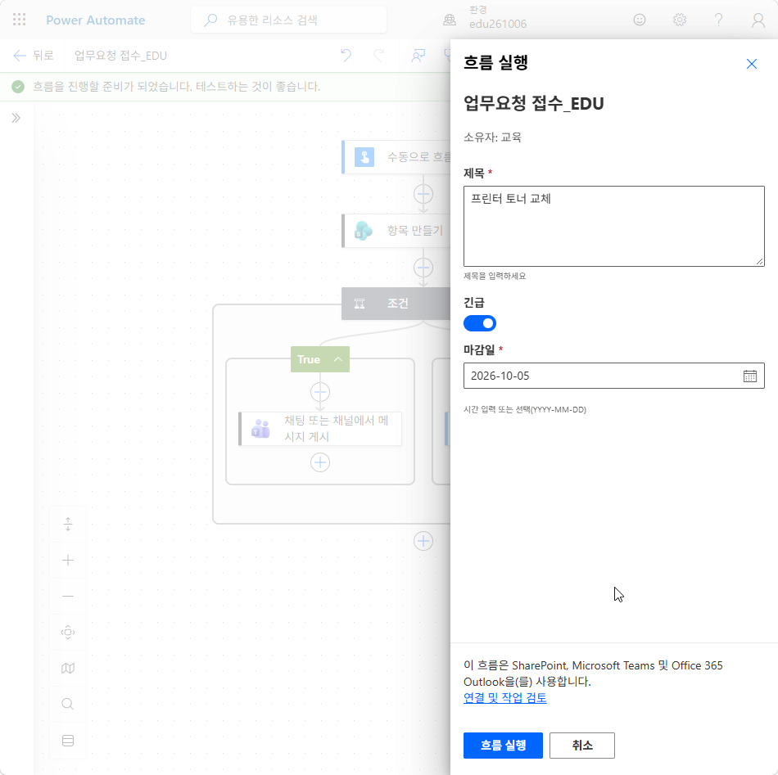Click the YYYY-MM-DD date format hint

[525, 409]
